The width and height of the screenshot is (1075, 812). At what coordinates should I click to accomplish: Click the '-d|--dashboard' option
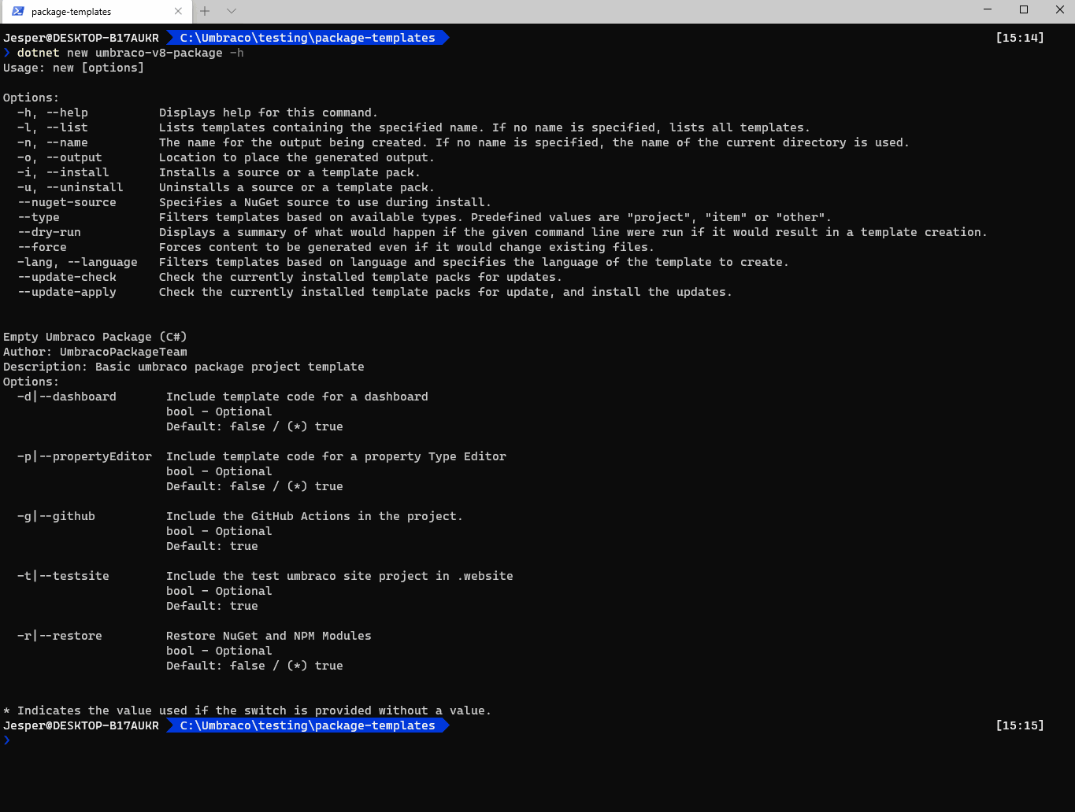(67, 397)
